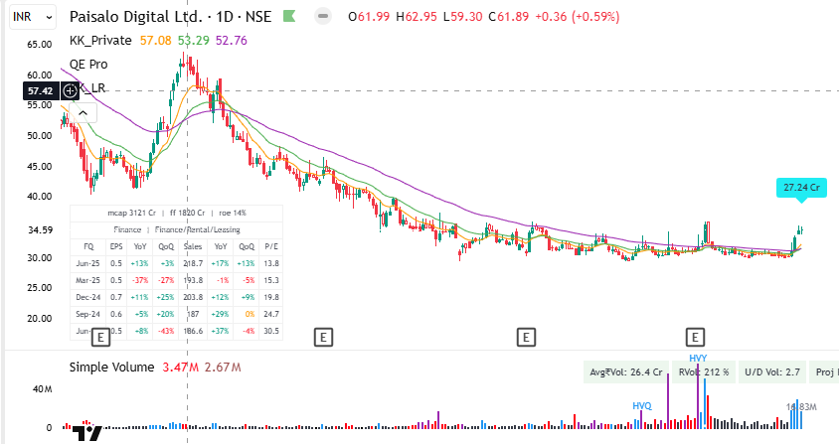The height and width of the screenshot is (444, 839).
Task: Open the fourth earnings E marker
Action: click(x=695, y=338)
